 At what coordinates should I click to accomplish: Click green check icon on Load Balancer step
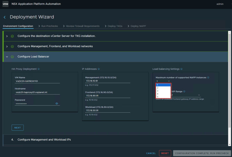coord(12,56)
